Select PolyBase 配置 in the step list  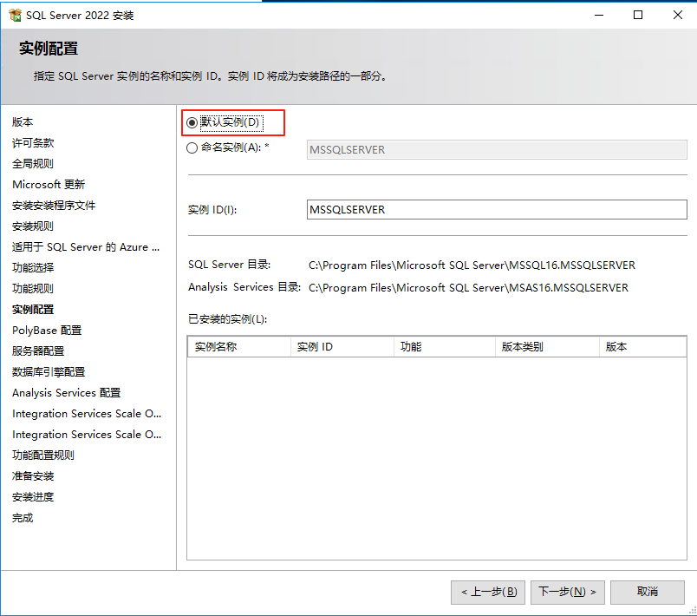(x=47, y=331)
